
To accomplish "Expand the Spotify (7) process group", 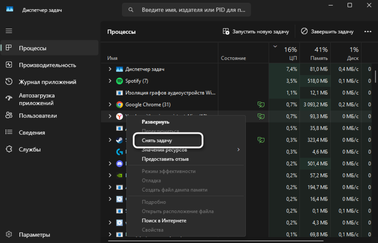I will [109, 81].
